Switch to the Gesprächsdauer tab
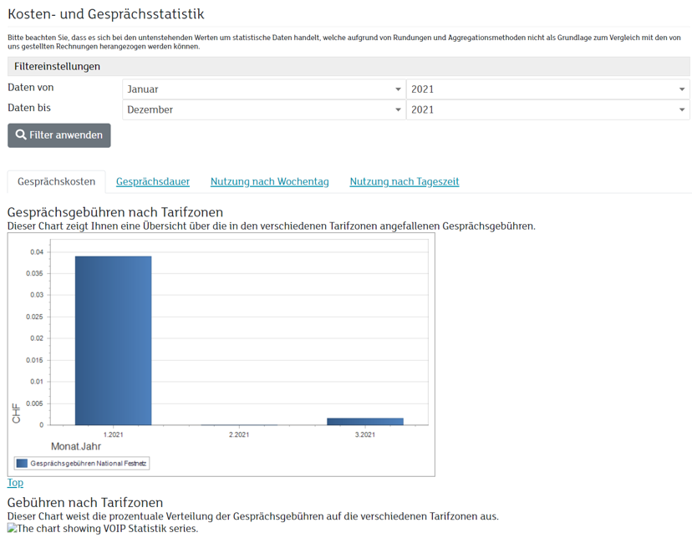Image resolution: width=692 pixels, height=548 pixels. [153, 181]
